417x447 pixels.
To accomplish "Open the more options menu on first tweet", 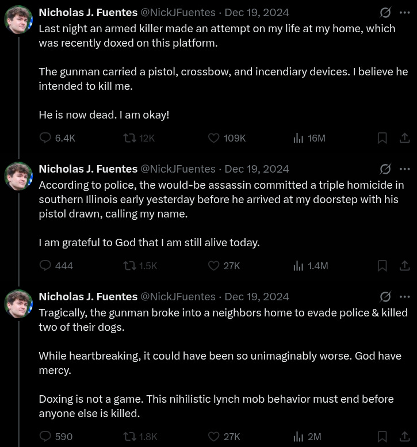I will (x=404, y=12).
